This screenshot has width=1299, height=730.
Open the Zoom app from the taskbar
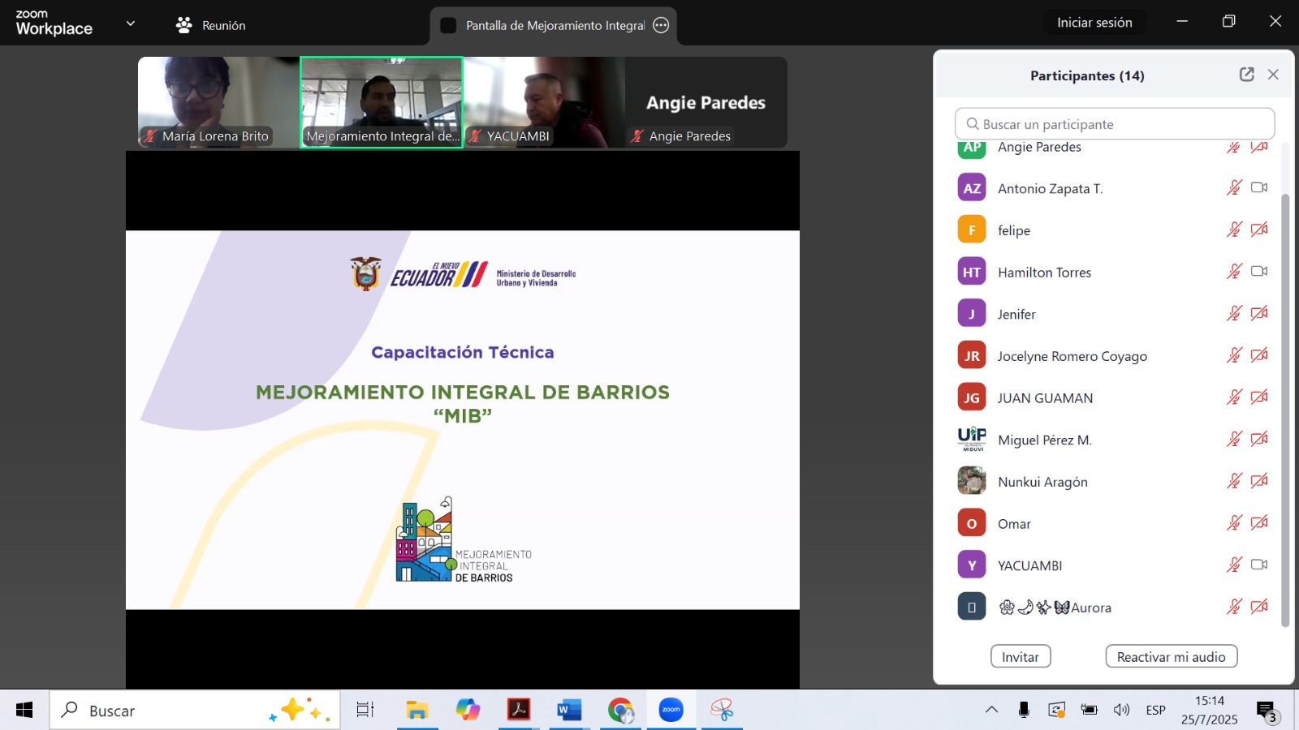(671, 710)
